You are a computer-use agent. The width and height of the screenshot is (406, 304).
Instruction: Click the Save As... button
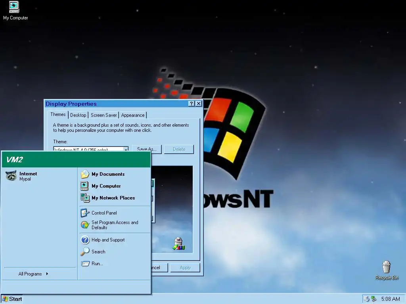pyautogui.click(x=147, y=149)
